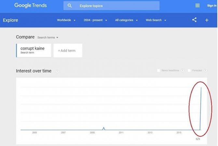Click the embed code icon below chart
Viewport: 218px width, 146px height.
pos(198,139)
